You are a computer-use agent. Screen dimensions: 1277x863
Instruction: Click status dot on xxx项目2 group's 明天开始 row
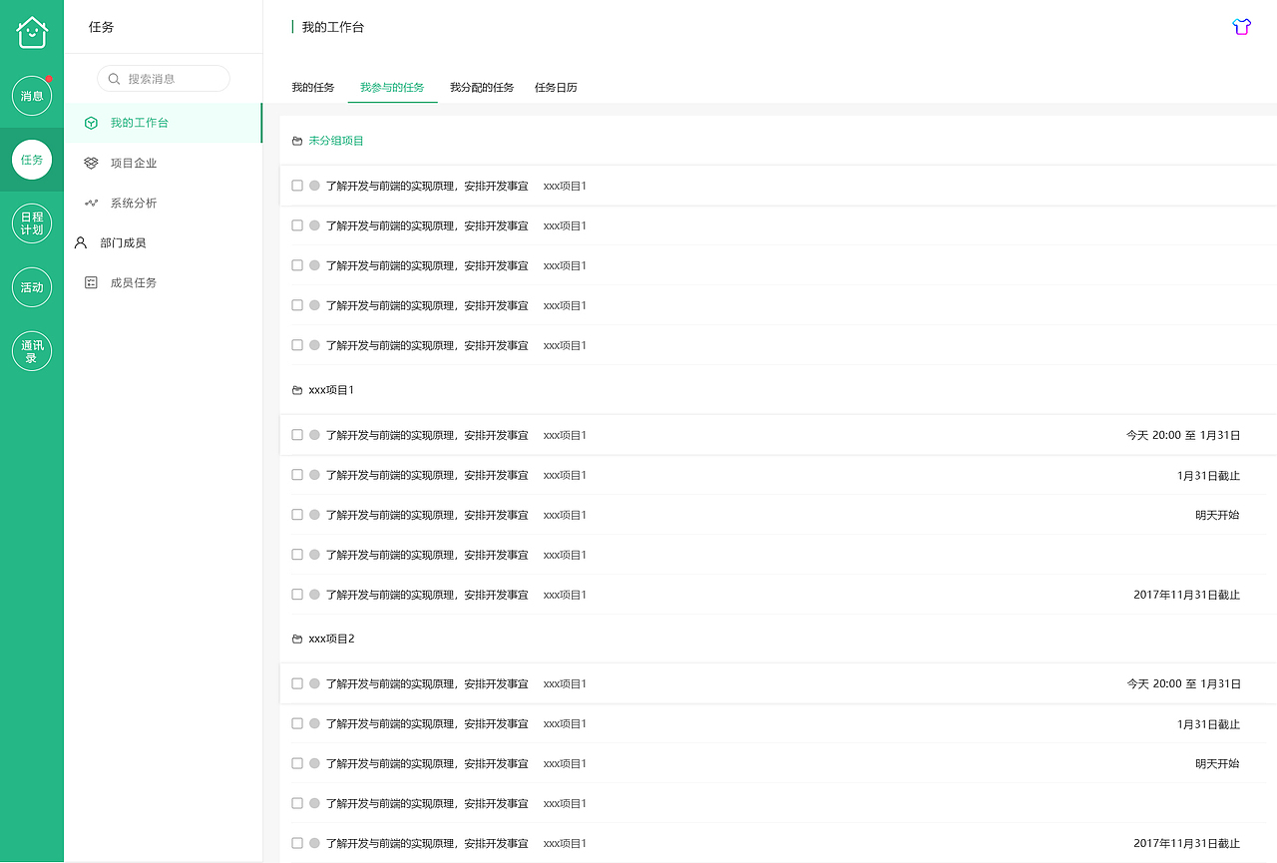[314, 763]
